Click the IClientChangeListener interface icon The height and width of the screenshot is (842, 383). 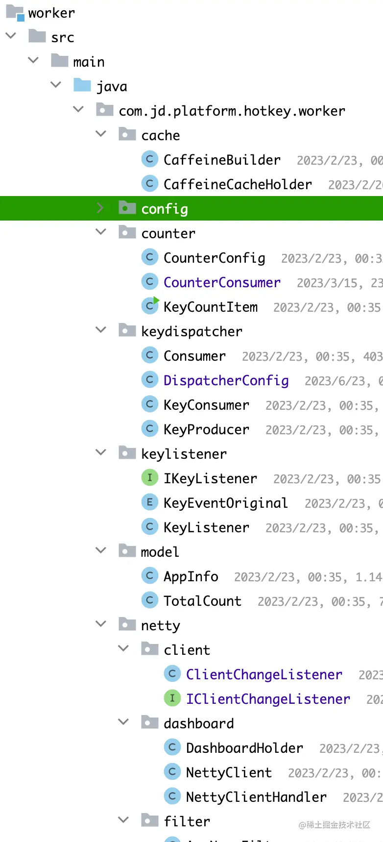[172, 698]
